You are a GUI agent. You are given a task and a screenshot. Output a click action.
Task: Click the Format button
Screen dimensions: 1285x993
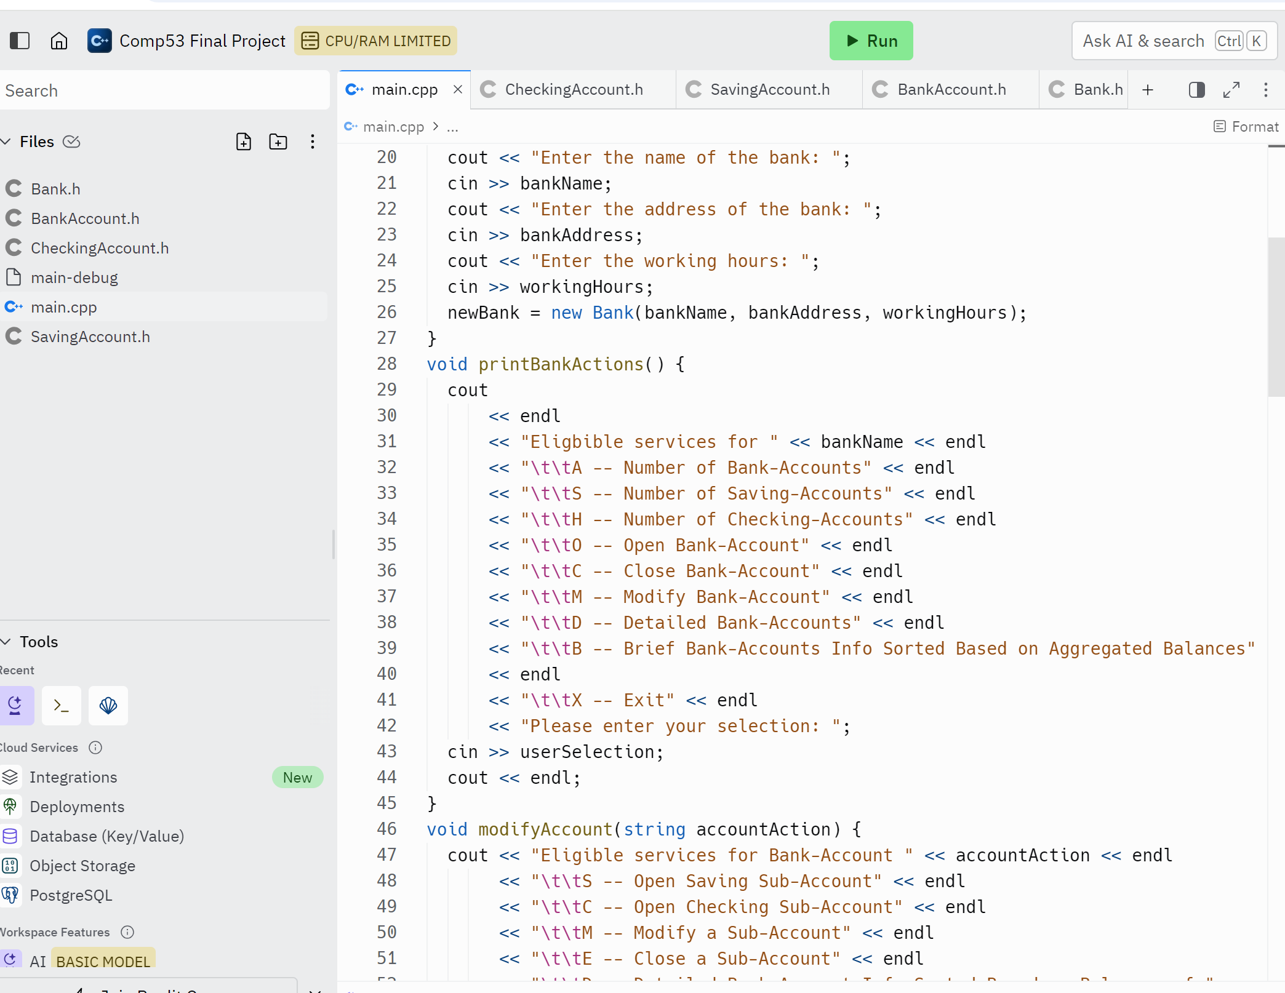(1246, 127)
